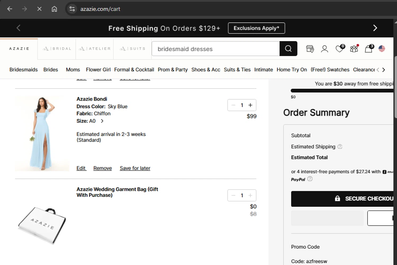Click the browser forward arrow

tap(25, 9)
